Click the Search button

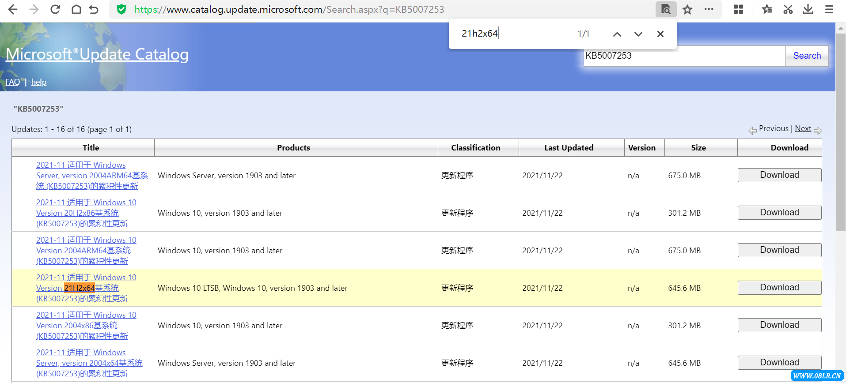[807, 56]
